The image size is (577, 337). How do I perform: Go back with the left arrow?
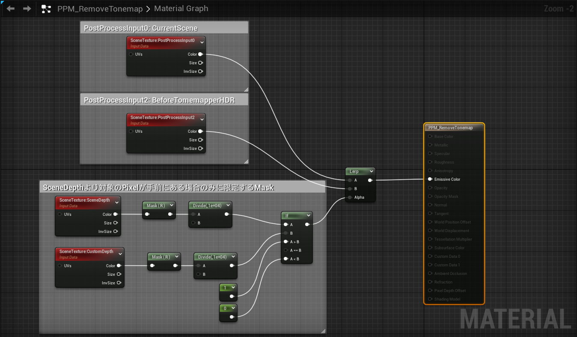(x=10, y=9)
